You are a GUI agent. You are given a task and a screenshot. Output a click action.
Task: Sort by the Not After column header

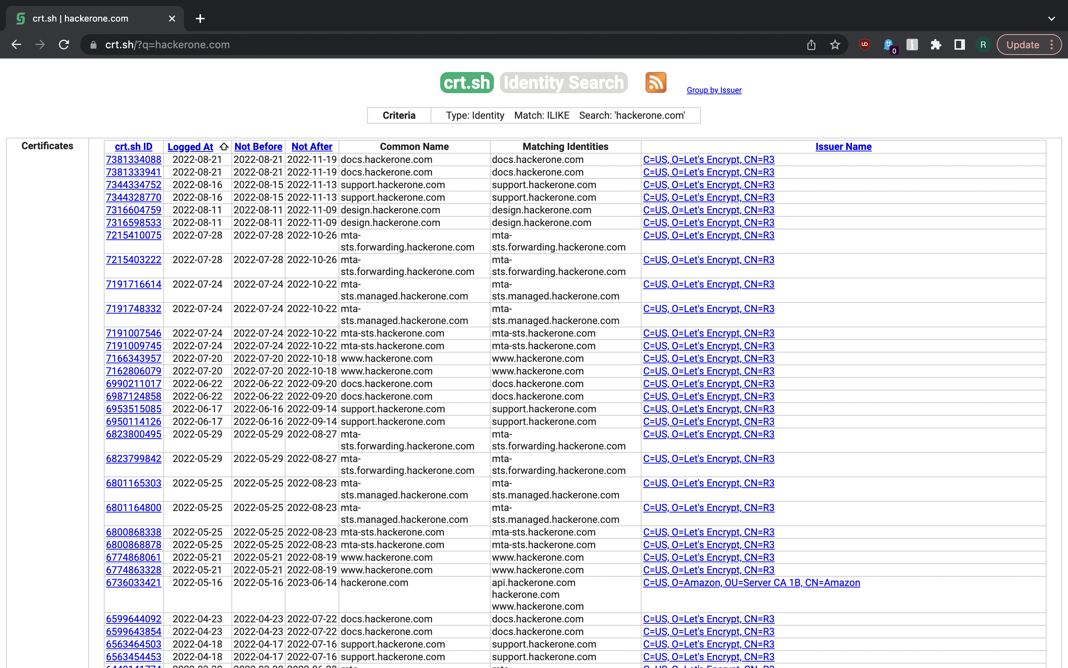[x=311, y=147]
